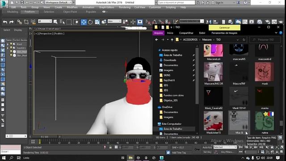
Task: Select OneDrive in the Explorer sidebar
Action: click(167, 107)
